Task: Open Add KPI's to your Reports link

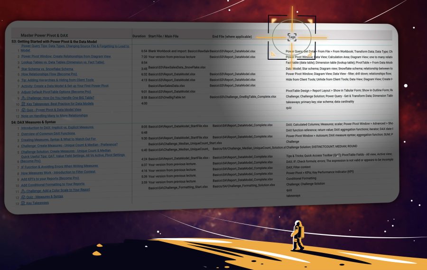Action: 50,178
